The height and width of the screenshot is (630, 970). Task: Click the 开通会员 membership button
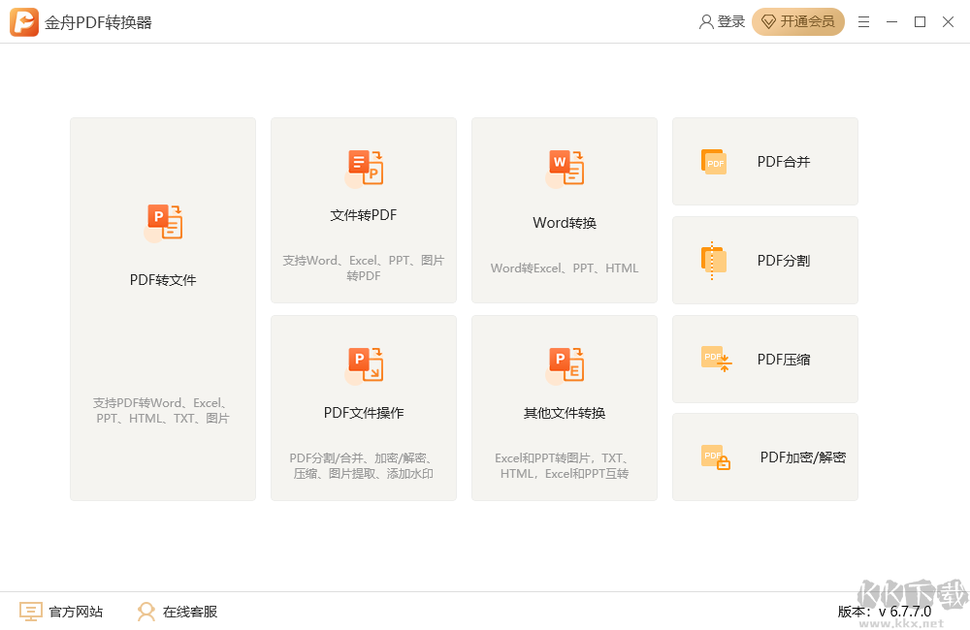[798, 21]
